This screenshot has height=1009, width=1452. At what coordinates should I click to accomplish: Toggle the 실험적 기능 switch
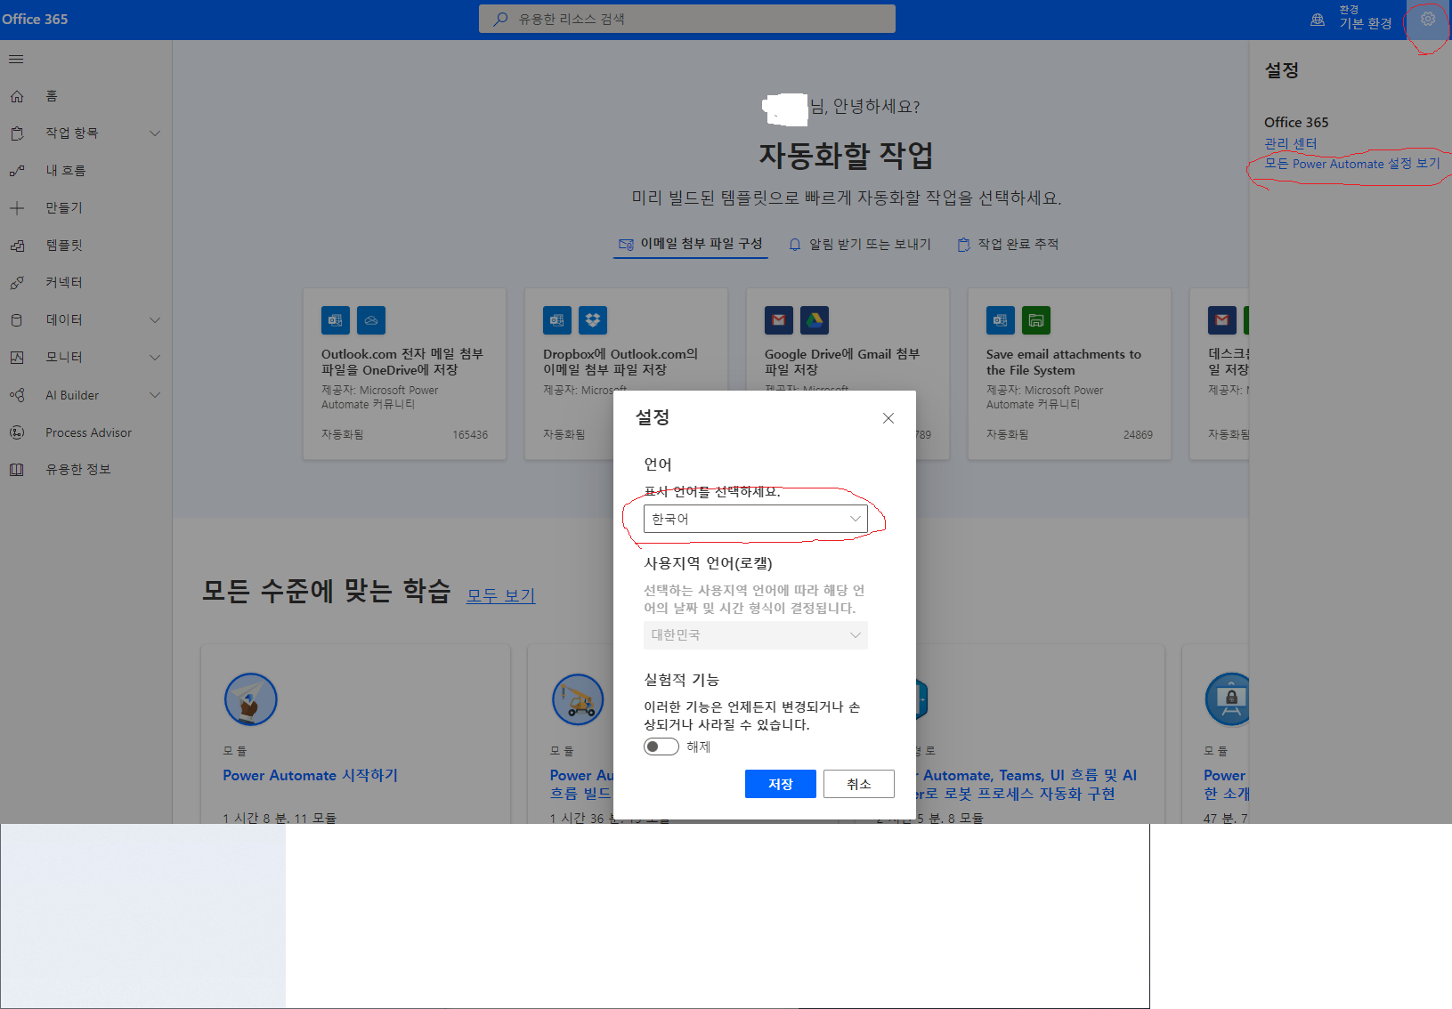point(661,747)
